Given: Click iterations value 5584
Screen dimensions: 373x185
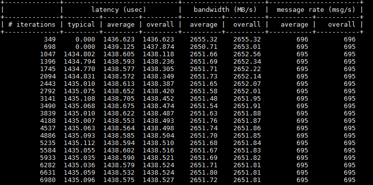Looking at the screenshot, I should pos(47,150).
